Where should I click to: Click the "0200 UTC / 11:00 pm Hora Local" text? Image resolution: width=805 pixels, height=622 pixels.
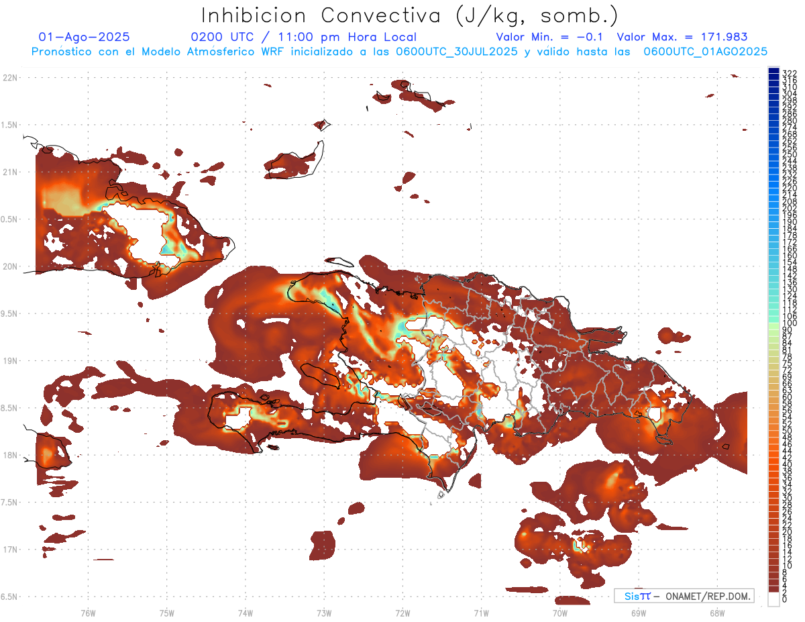click(x=304, y=37)
